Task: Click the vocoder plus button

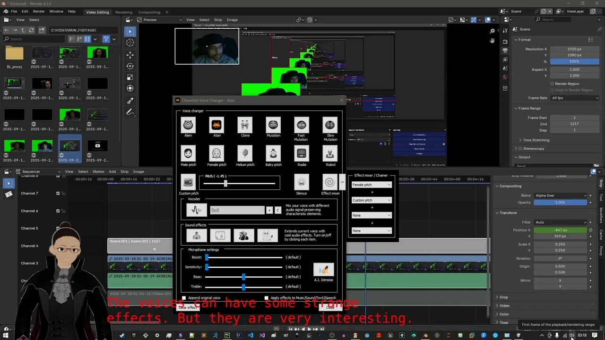Action: tap(269, 210)
